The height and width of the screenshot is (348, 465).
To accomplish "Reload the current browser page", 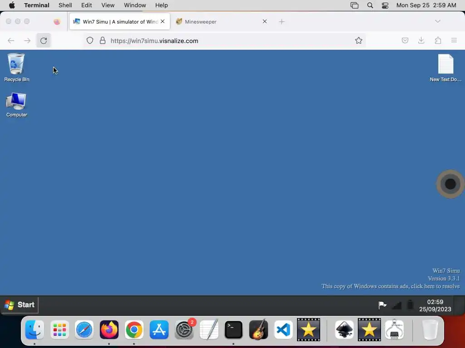I will 44,40.
